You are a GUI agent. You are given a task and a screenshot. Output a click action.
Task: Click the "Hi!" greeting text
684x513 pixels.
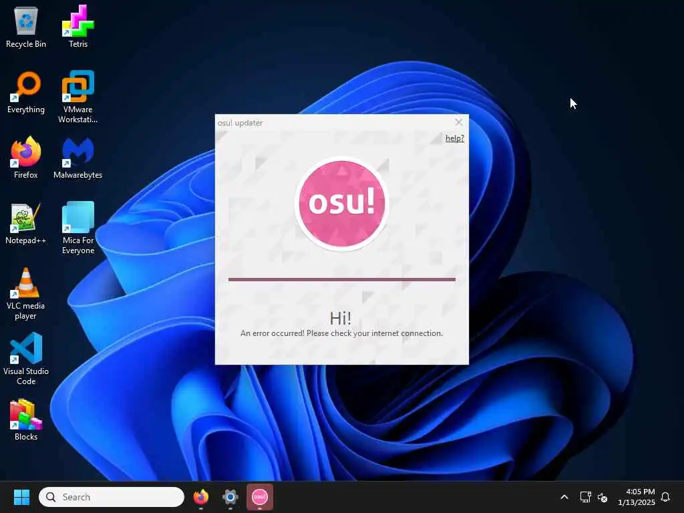(340, 318)
